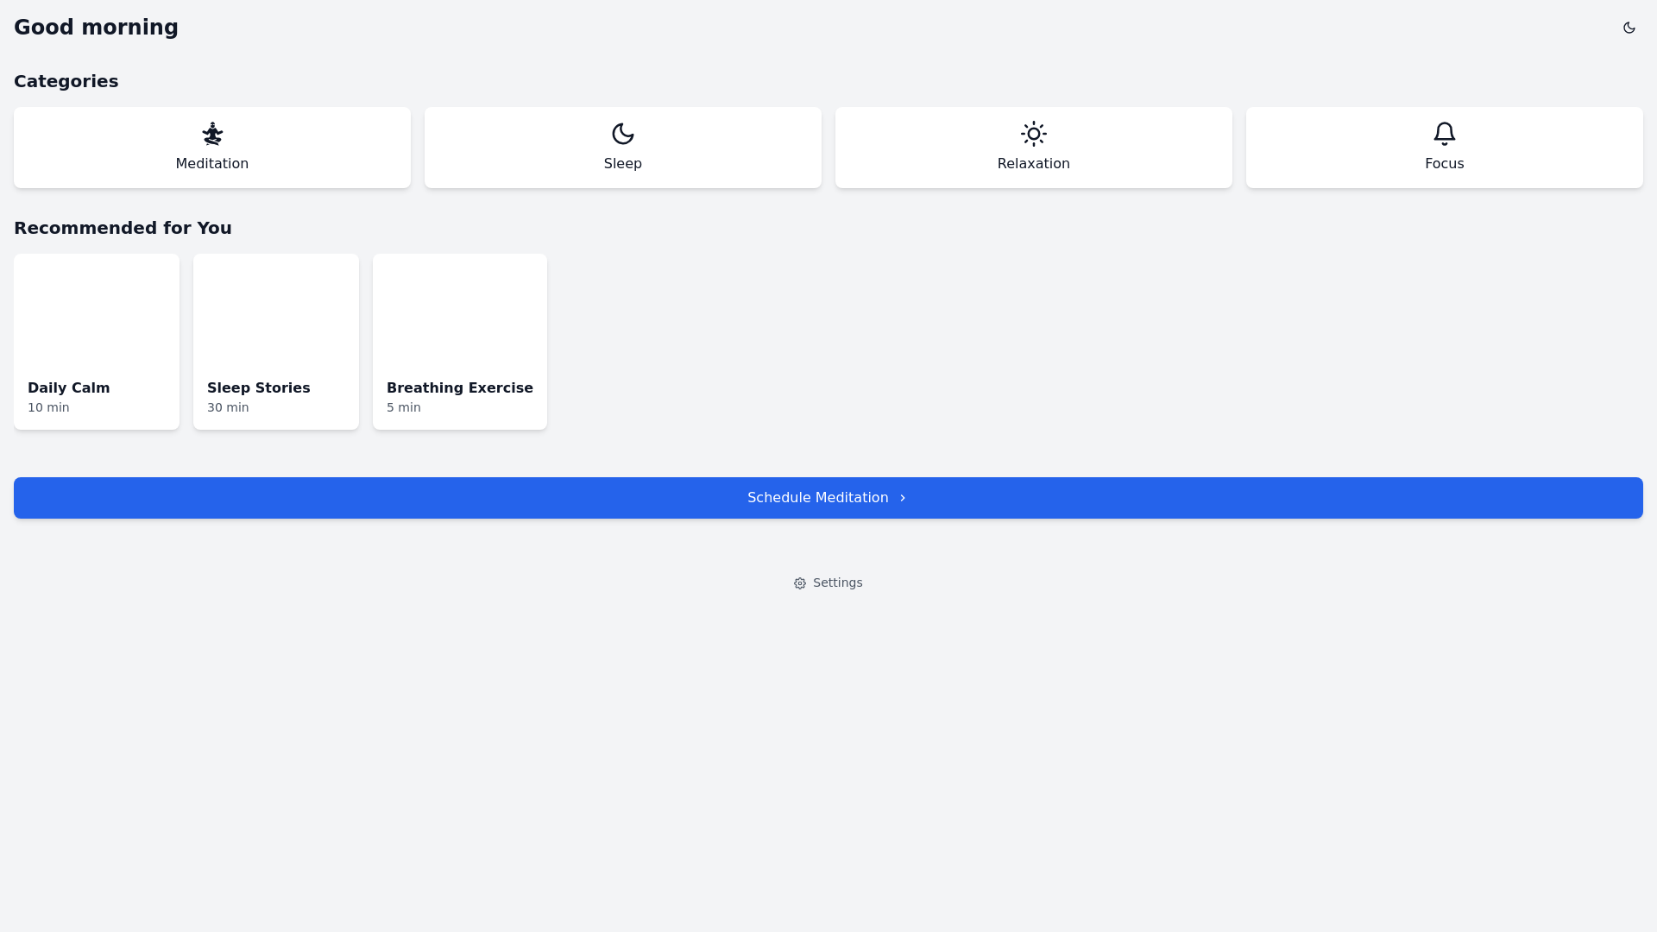Select the Relaxation sun icon
The height and width of the screenshot is (932, 1657).
click(x=1033, y=134)
